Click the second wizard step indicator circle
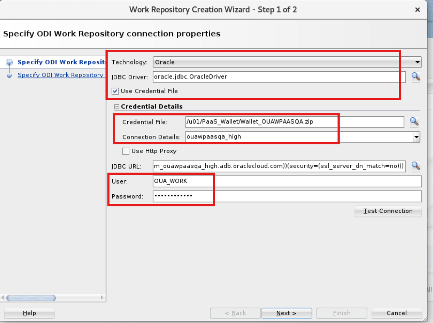The width and height of the screenshot is (433, 323). point(9,75)
